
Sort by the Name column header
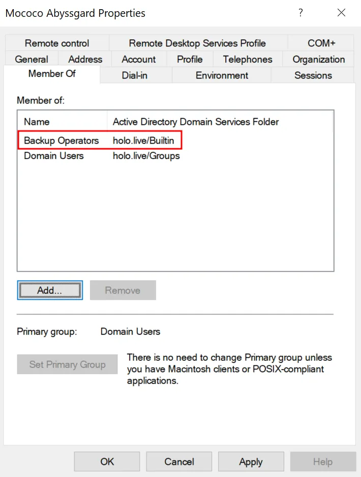pos(62,122)
